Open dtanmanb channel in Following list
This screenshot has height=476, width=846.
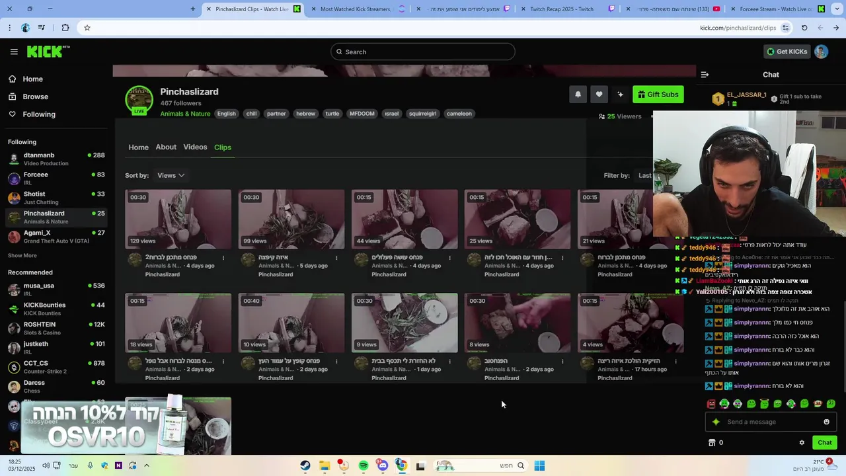tap(56, 159)
